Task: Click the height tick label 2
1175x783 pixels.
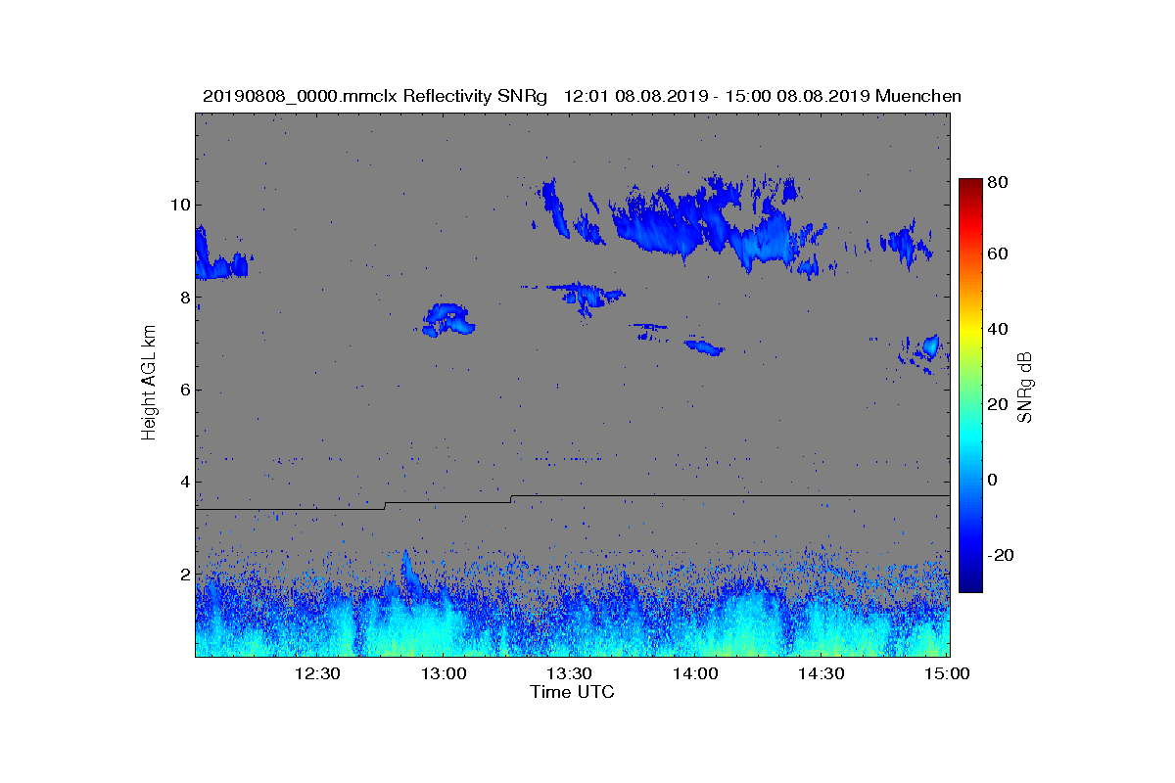Action: pyautogui.click(x=183, y=574)
